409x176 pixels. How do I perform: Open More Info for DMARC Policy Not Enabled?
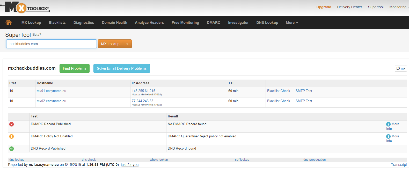(x=393, y=138)
